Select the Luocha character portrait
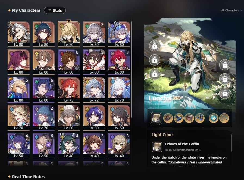 [x=69, y=34]
